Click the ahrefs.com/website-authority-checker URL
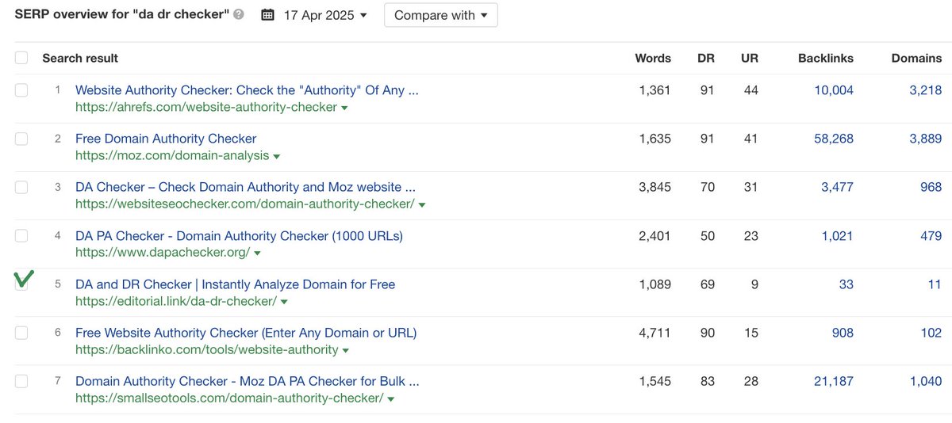952x423 pixels. (x=206, y=107)
